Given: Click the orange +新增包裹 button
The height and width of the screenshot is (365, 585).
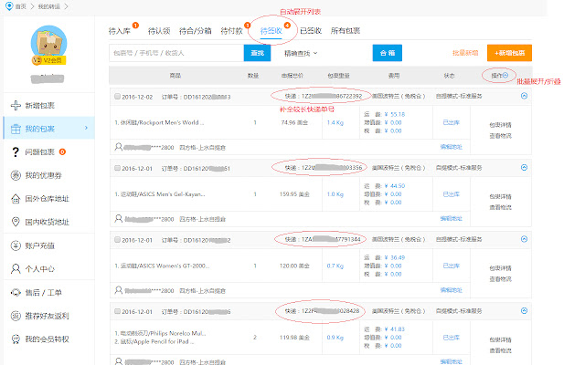Looking at the screenshot, I should [x=509, y=53].
